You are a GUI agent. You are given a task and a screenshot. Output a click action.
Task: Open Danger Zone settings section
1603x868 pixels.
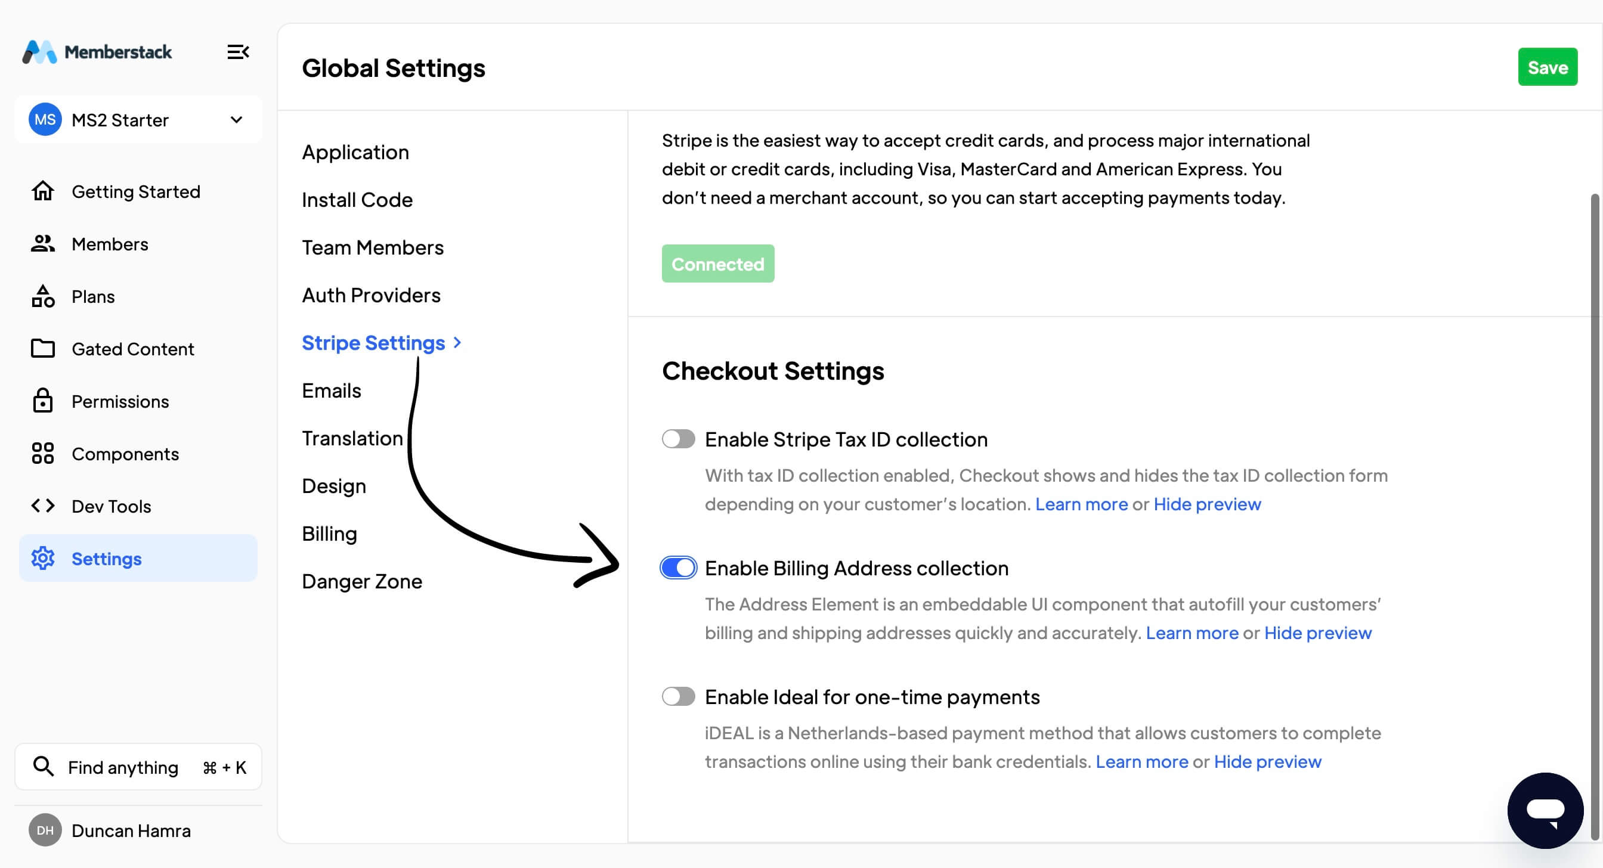tap(361, 581)
